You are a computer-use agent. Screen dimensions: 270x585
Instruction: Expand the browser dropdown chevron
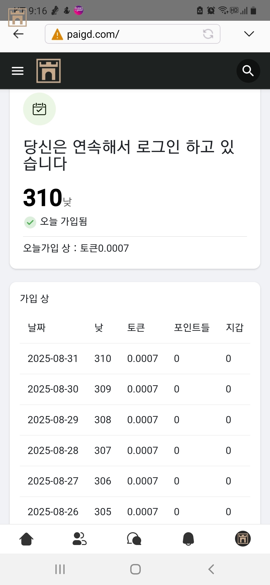tap(249, 34)
